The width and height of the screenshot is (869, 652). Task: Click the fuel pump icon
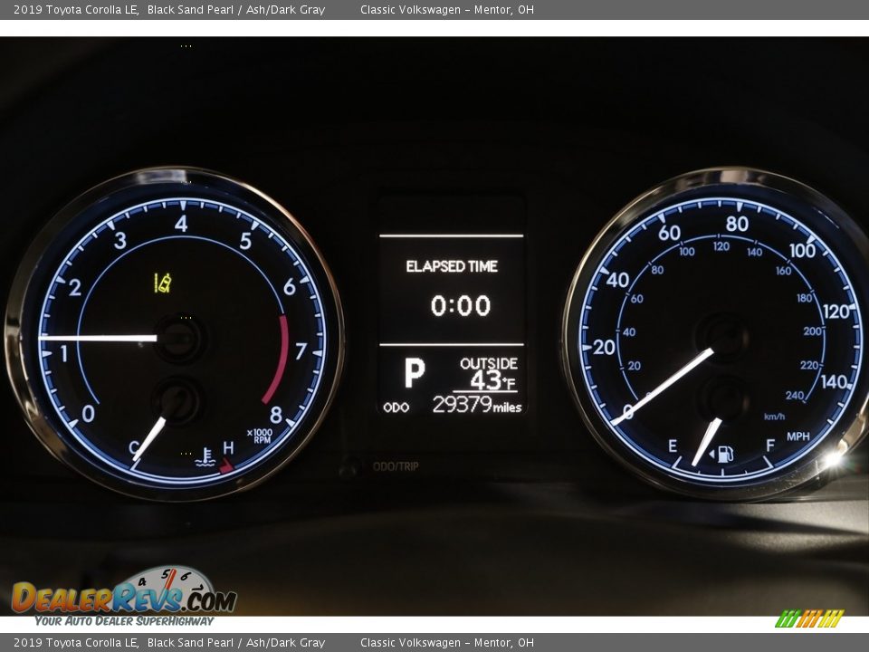click(726, 454)
